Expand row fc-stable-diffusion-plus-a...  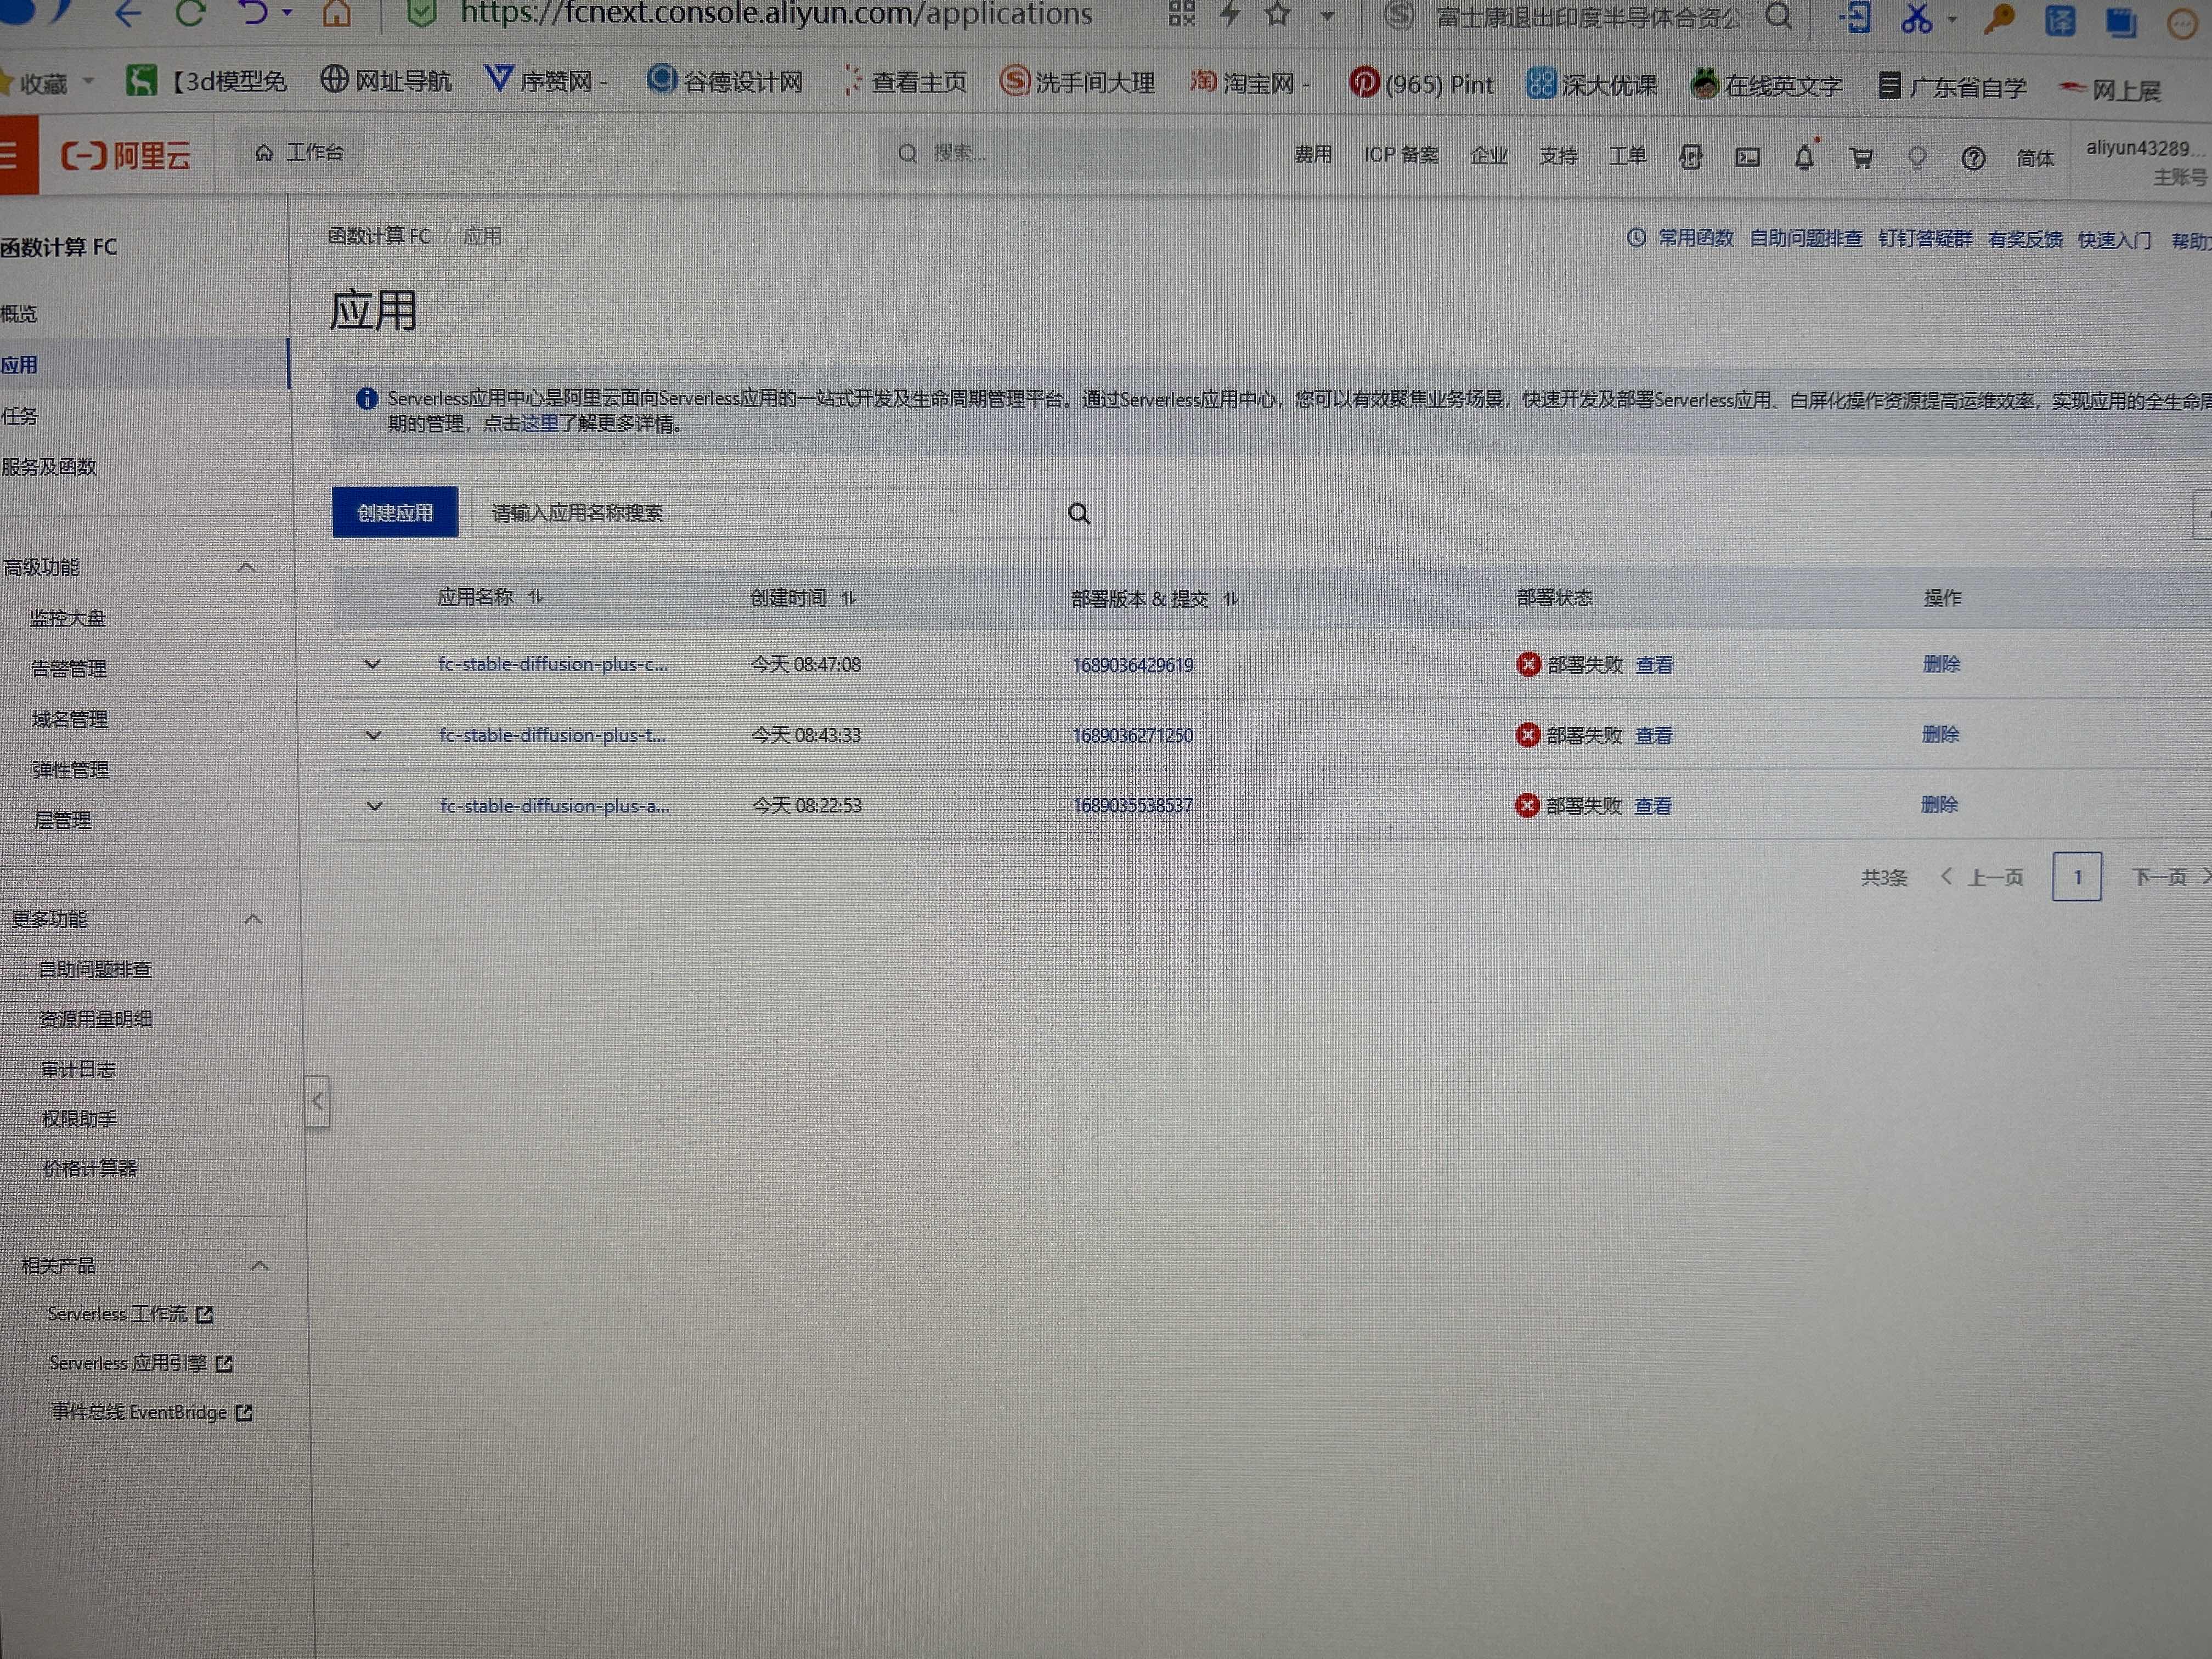point(374,806)
